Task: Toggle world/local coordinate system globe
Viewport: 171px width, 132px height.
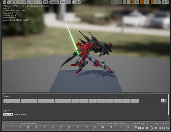Action: pos(124,2)
